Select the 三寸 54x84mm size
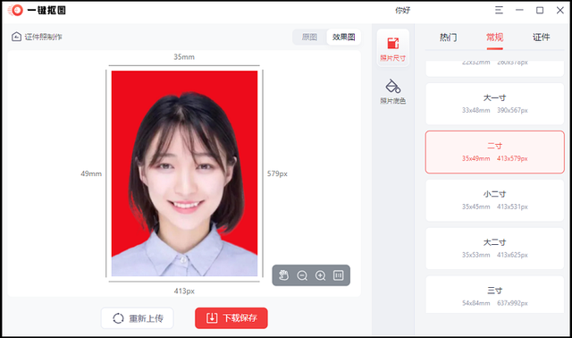This screenshot has width=572, height=338. (494, 295)
